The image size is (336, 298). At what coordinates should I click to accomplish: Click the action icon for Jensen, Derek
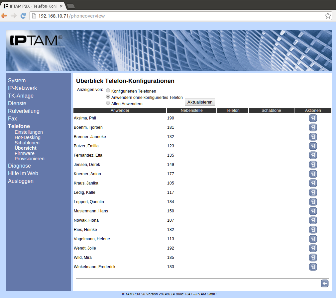pos(313,165)
